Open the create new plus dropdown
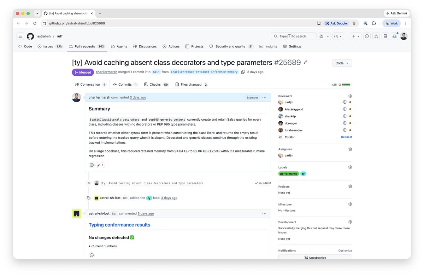This screenshot has width=424, height=276. tap(355, 36)
